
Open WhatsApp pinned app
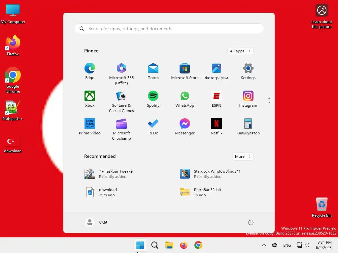pos(185,99)
